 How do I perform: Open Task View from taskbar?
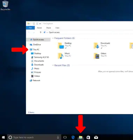(65, 137)
